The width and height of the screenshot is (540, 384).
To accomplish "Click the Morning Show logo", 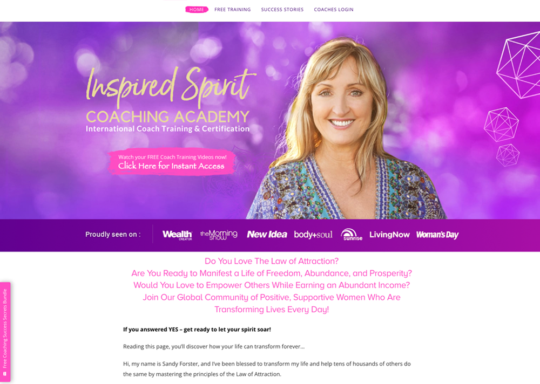I will click(219, 235).
